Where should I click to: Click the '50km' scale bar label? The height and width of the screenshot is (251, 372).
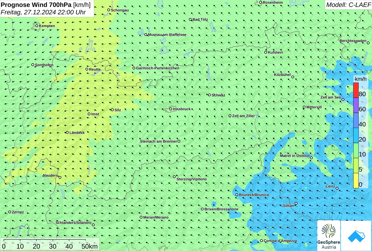click(90, 246)
